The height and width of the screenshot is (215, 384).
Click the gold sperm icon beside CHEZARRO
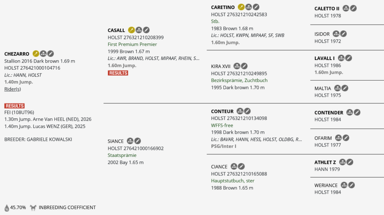pyautogui.click(x=36, y=54)
